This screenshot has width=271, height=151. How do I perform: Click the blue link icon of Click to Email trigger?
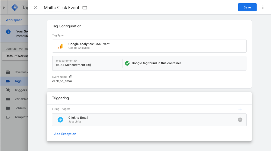click(60, 120)
